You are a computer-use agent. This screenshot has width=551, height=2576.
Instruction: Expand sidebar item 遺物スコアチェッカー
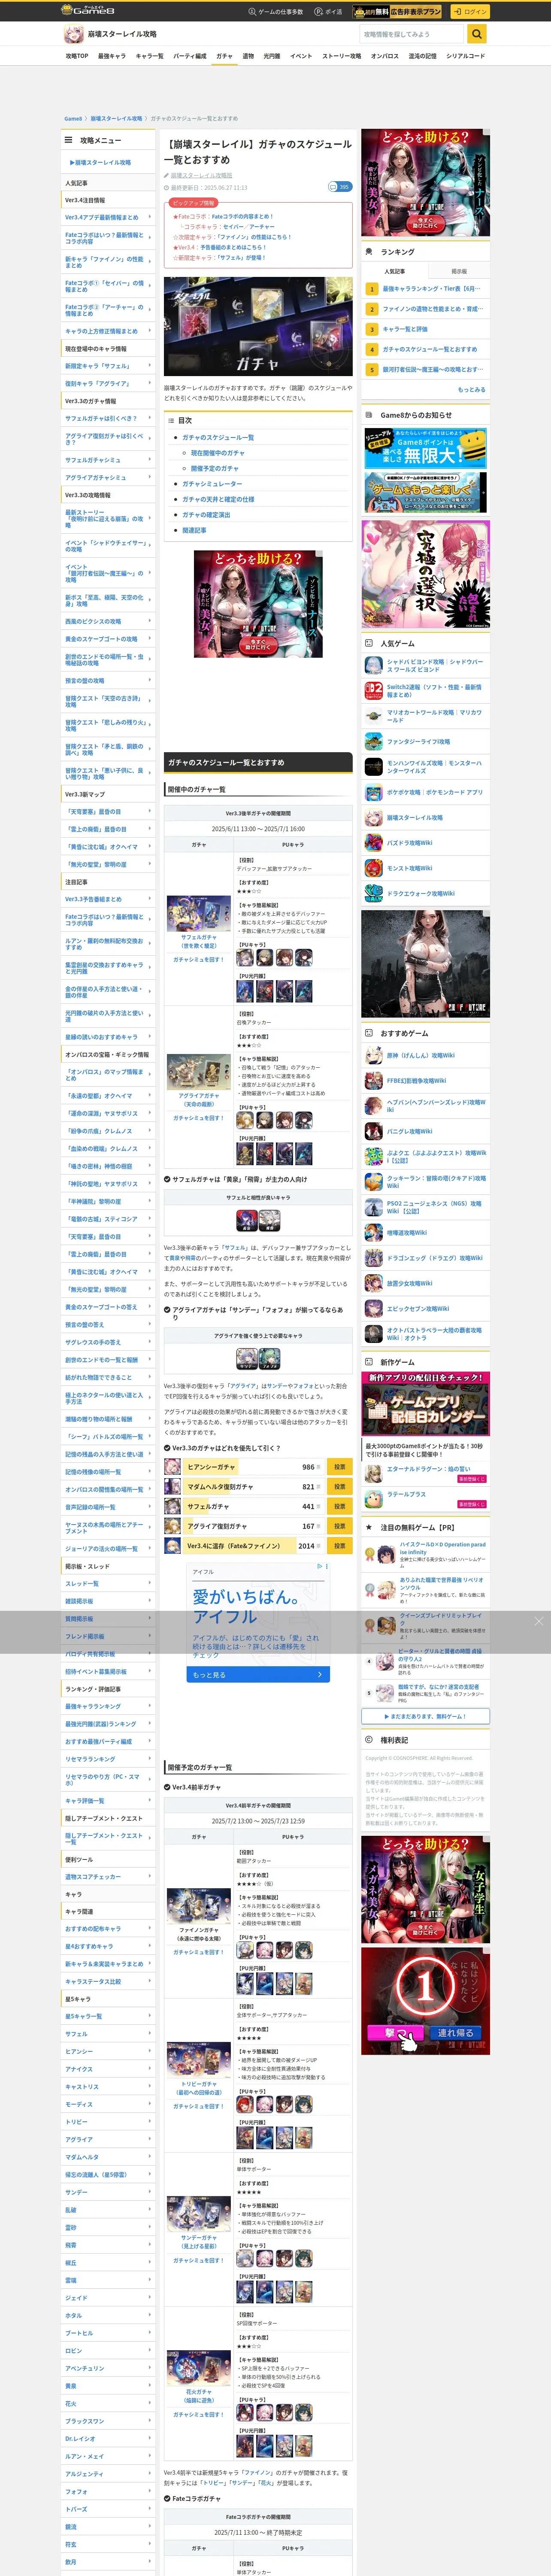[x=108, y=1877]
